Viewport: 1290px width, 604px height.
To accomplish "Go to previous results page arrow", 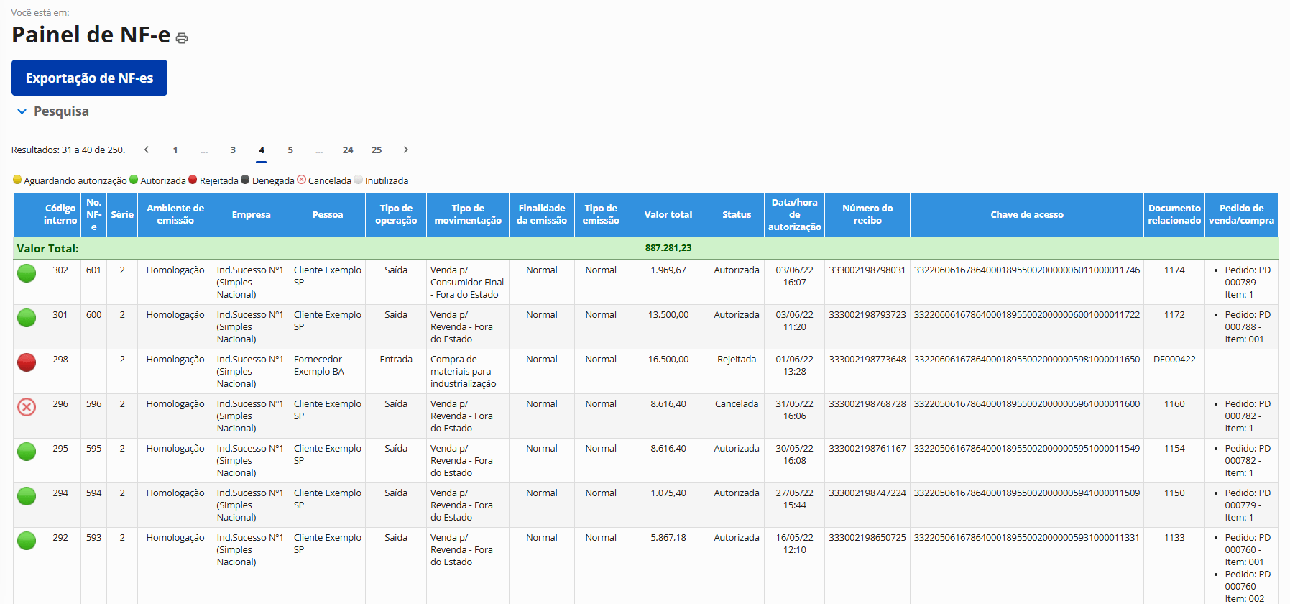I will pyautogui.click(x=147, y=150).
